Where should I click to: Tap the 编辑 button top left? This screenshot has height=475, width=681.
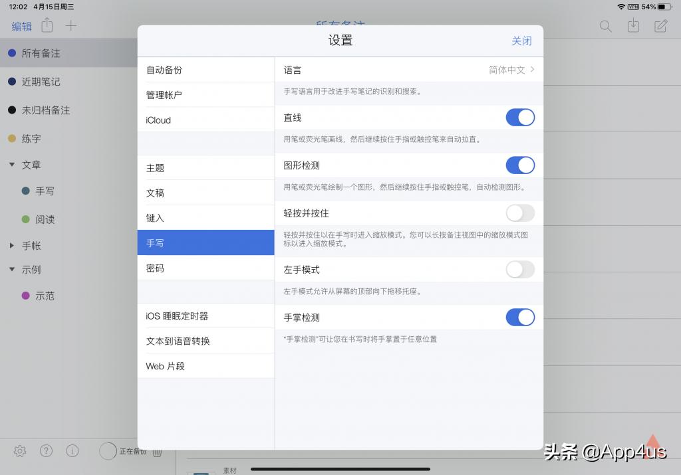pyautogui.click(x=21, y=26)
